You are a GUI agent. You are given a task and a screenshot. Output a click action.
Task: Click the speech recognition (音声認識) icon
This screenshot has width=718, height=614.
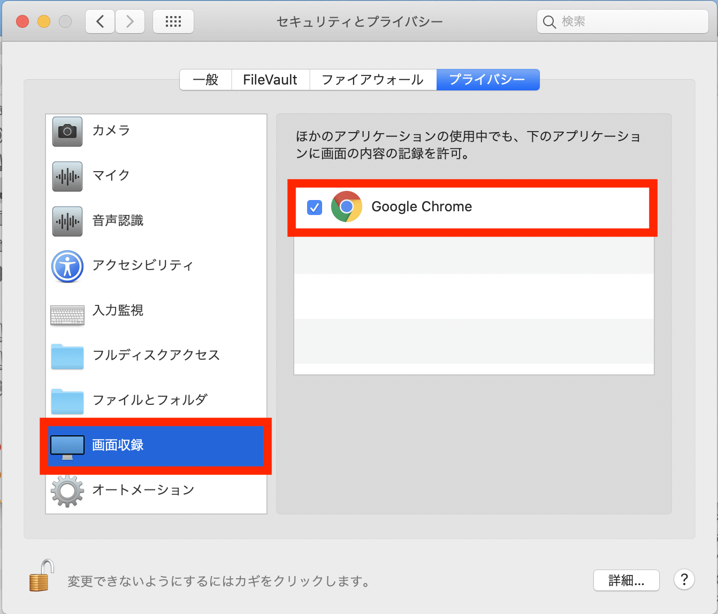click(x=67, y=221)
